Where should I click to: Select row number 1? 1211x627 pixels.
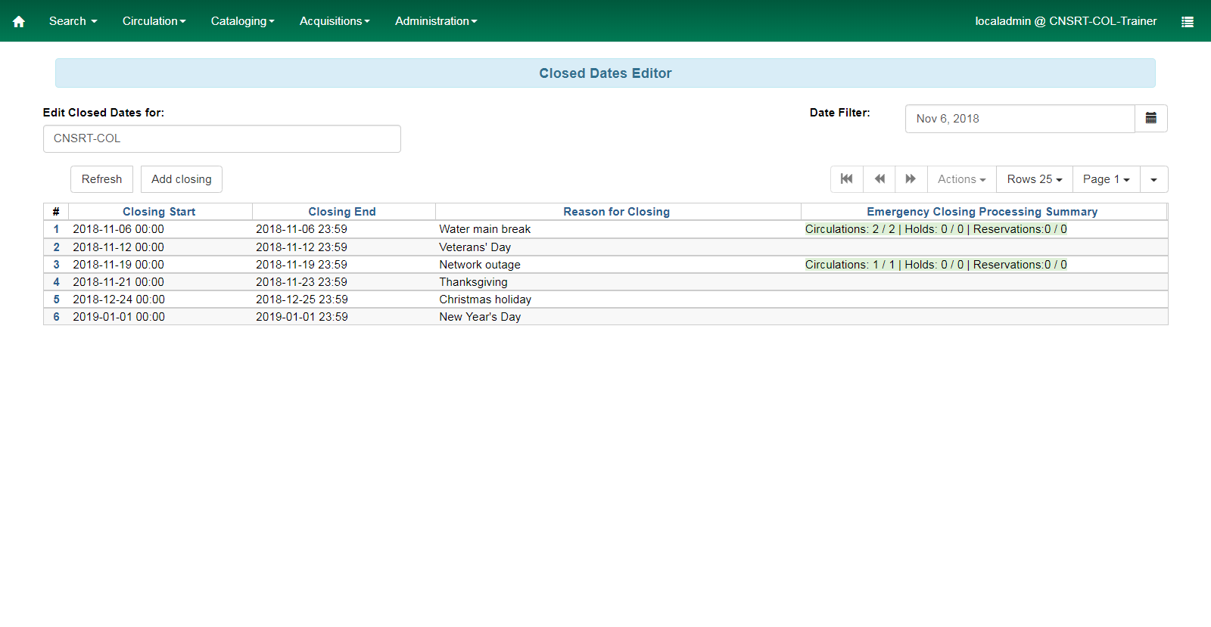pyautogui.click(x=56, y=229)
